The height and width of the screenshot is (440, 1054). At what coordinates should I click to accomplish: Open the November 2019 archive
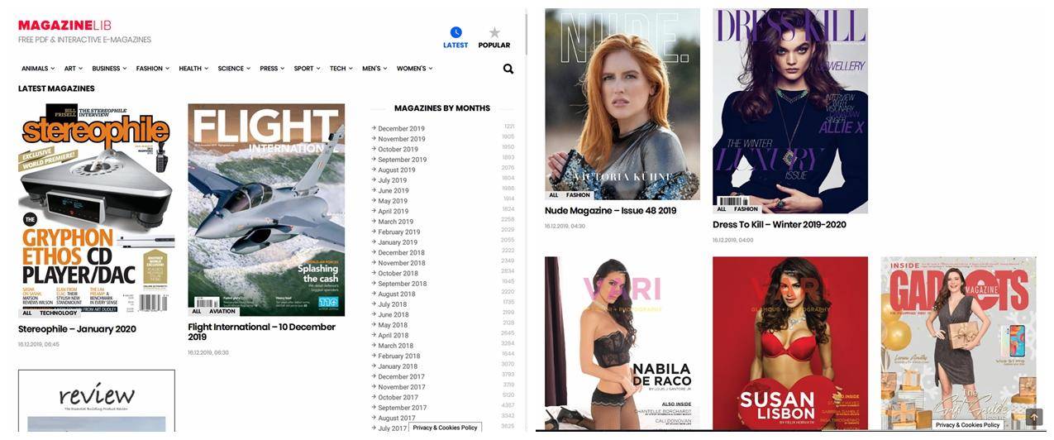click(x=401, y=139)
